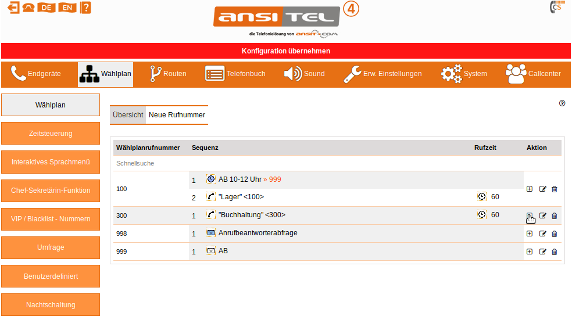Switch language to German with DE flag
Image resolution: width=572 pixels, height=327 pixels.
coord(45,8)
